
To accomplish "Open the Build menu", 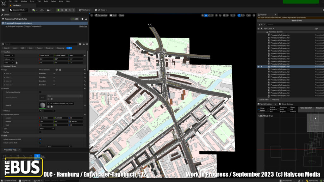I will pos(45,1).
